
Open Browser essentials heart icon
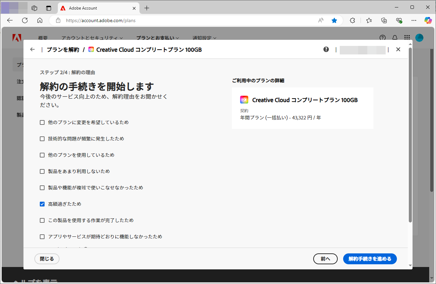[x=399, y=20]
